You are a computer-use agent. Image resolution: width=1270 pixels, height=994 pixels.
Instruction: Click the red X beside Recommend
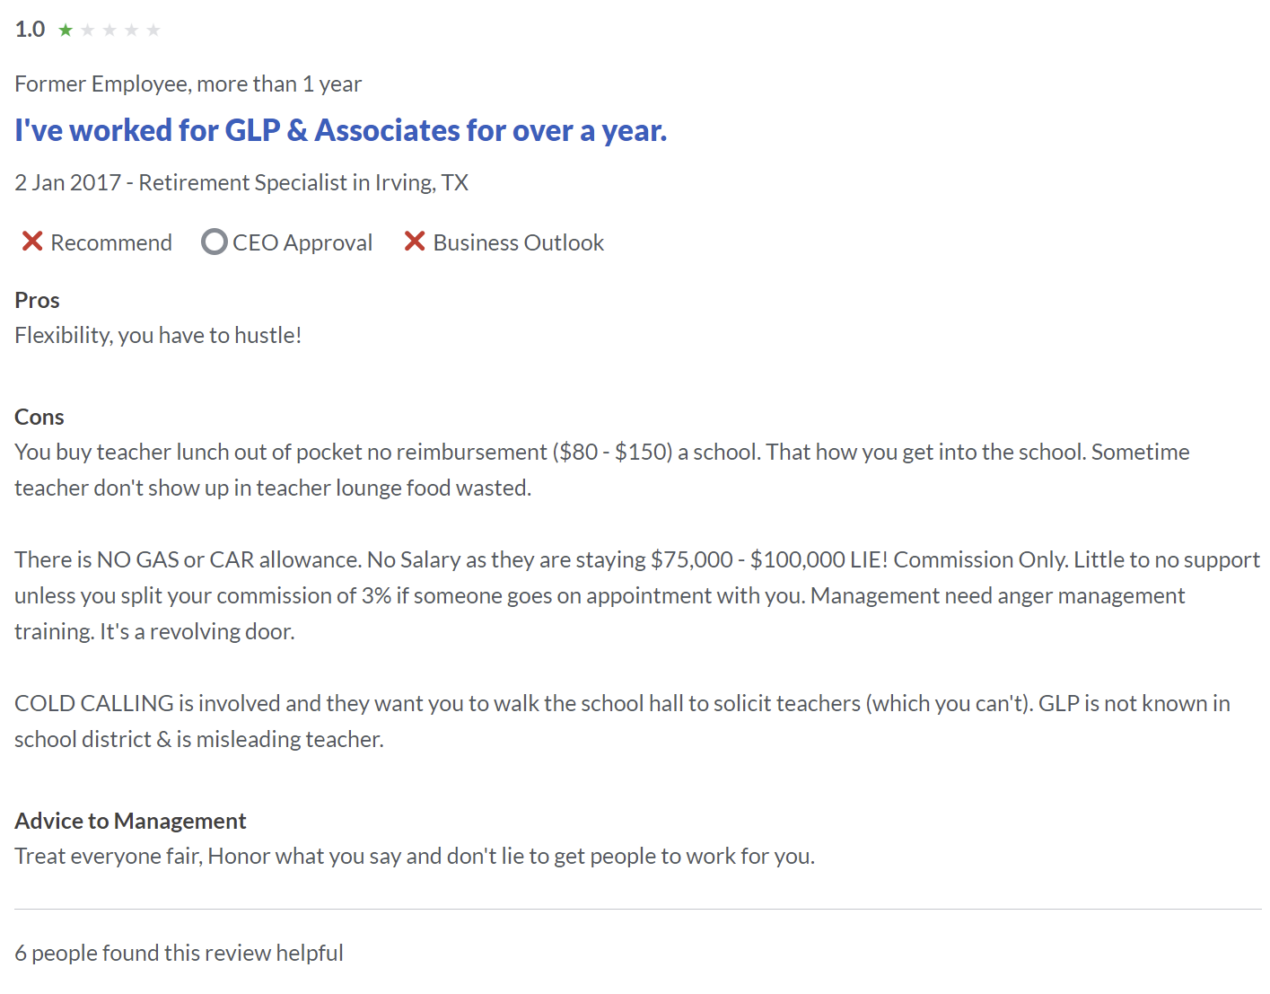click(x=32, y=242)
